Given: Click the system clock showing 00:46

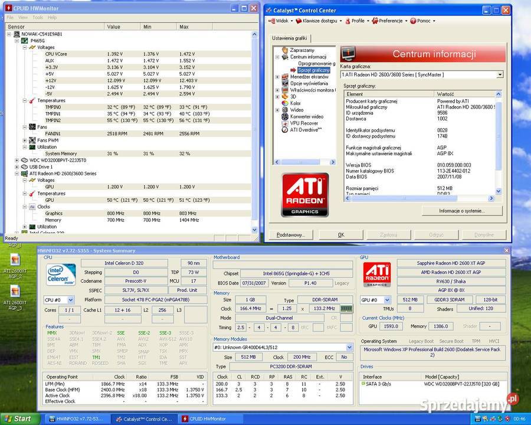Looking at the screenshot, I should [519, 419].
